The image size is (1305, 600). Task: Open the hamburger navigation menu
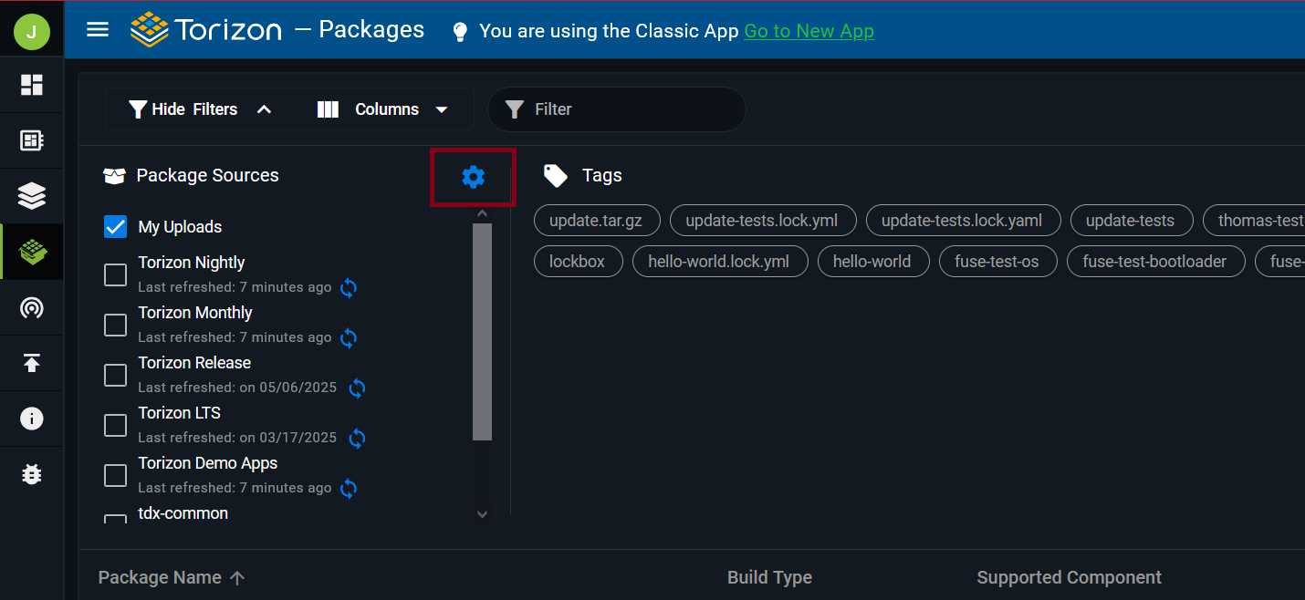pyautogui.click(x=98, y=29)
